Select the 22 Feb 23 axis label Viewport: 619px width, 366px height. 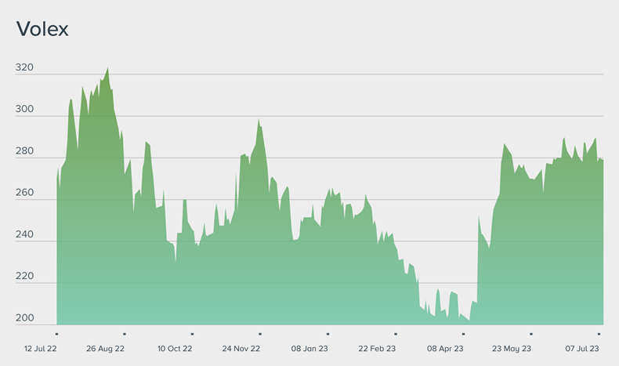tap(377, 349)
